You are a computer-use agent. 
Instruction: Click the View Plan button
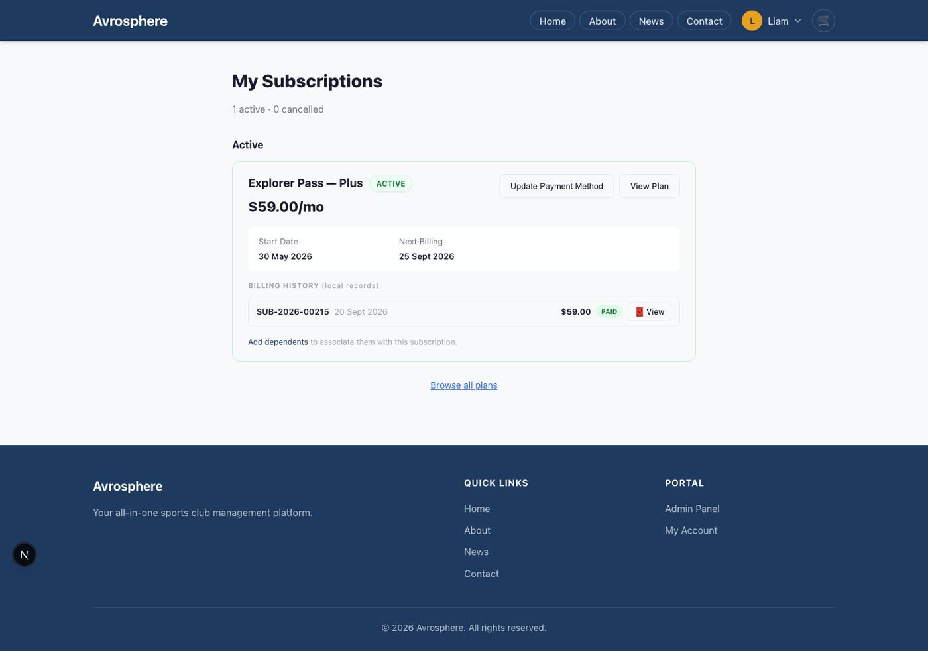650,186
